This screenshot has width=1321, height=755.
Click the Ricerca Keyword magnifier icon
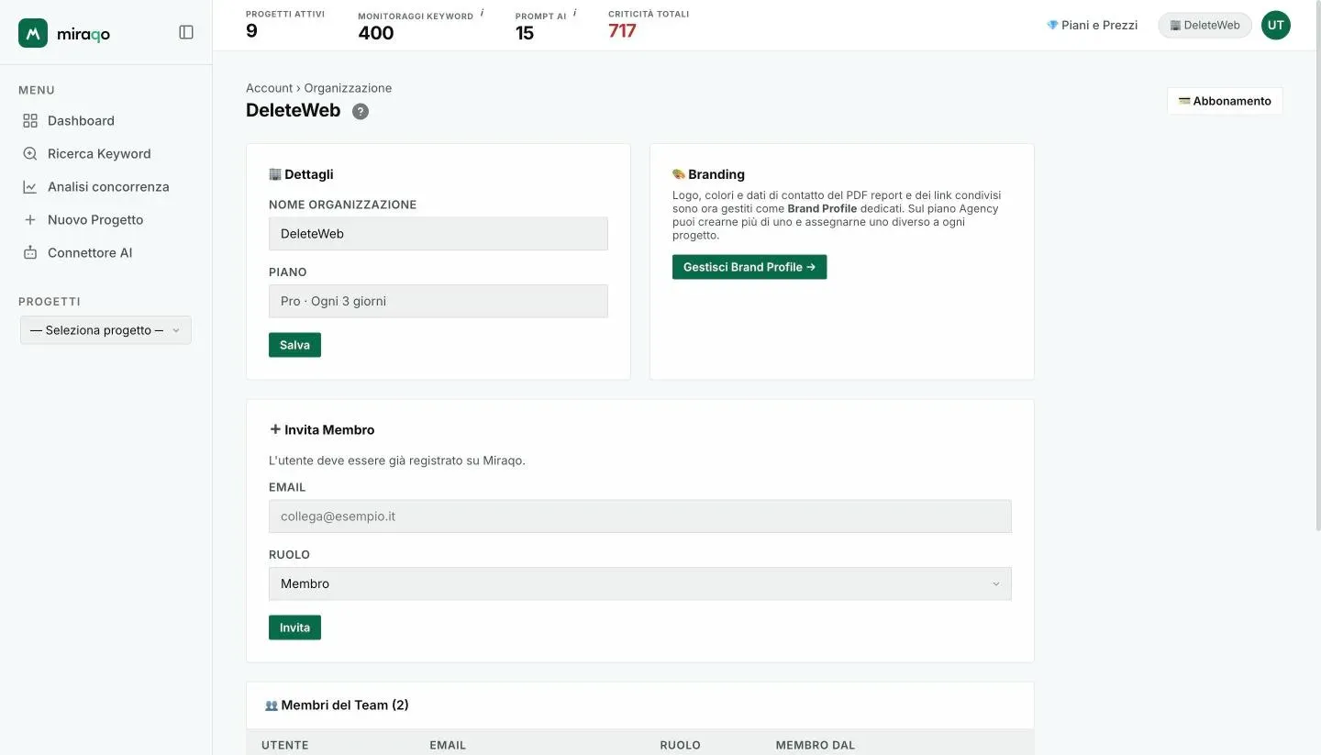coord(30,153)
